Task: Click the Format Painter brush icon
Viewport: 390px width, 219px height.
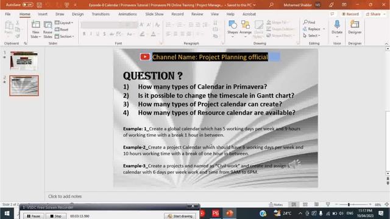Action: tap(18, 36)
